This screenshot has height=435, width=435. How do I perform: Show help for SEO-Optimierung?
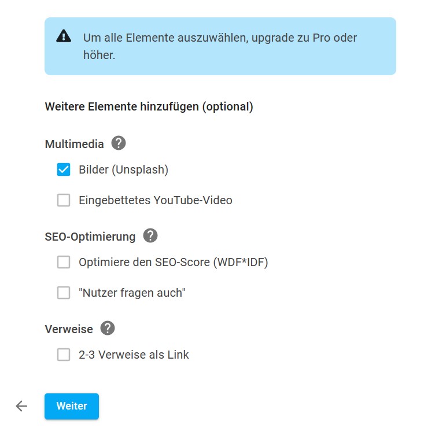(150, 235)
